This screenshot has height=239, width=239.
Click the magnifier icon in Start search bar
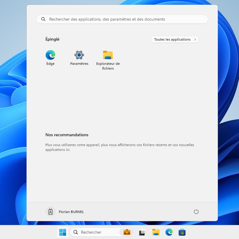pos(43,19)
